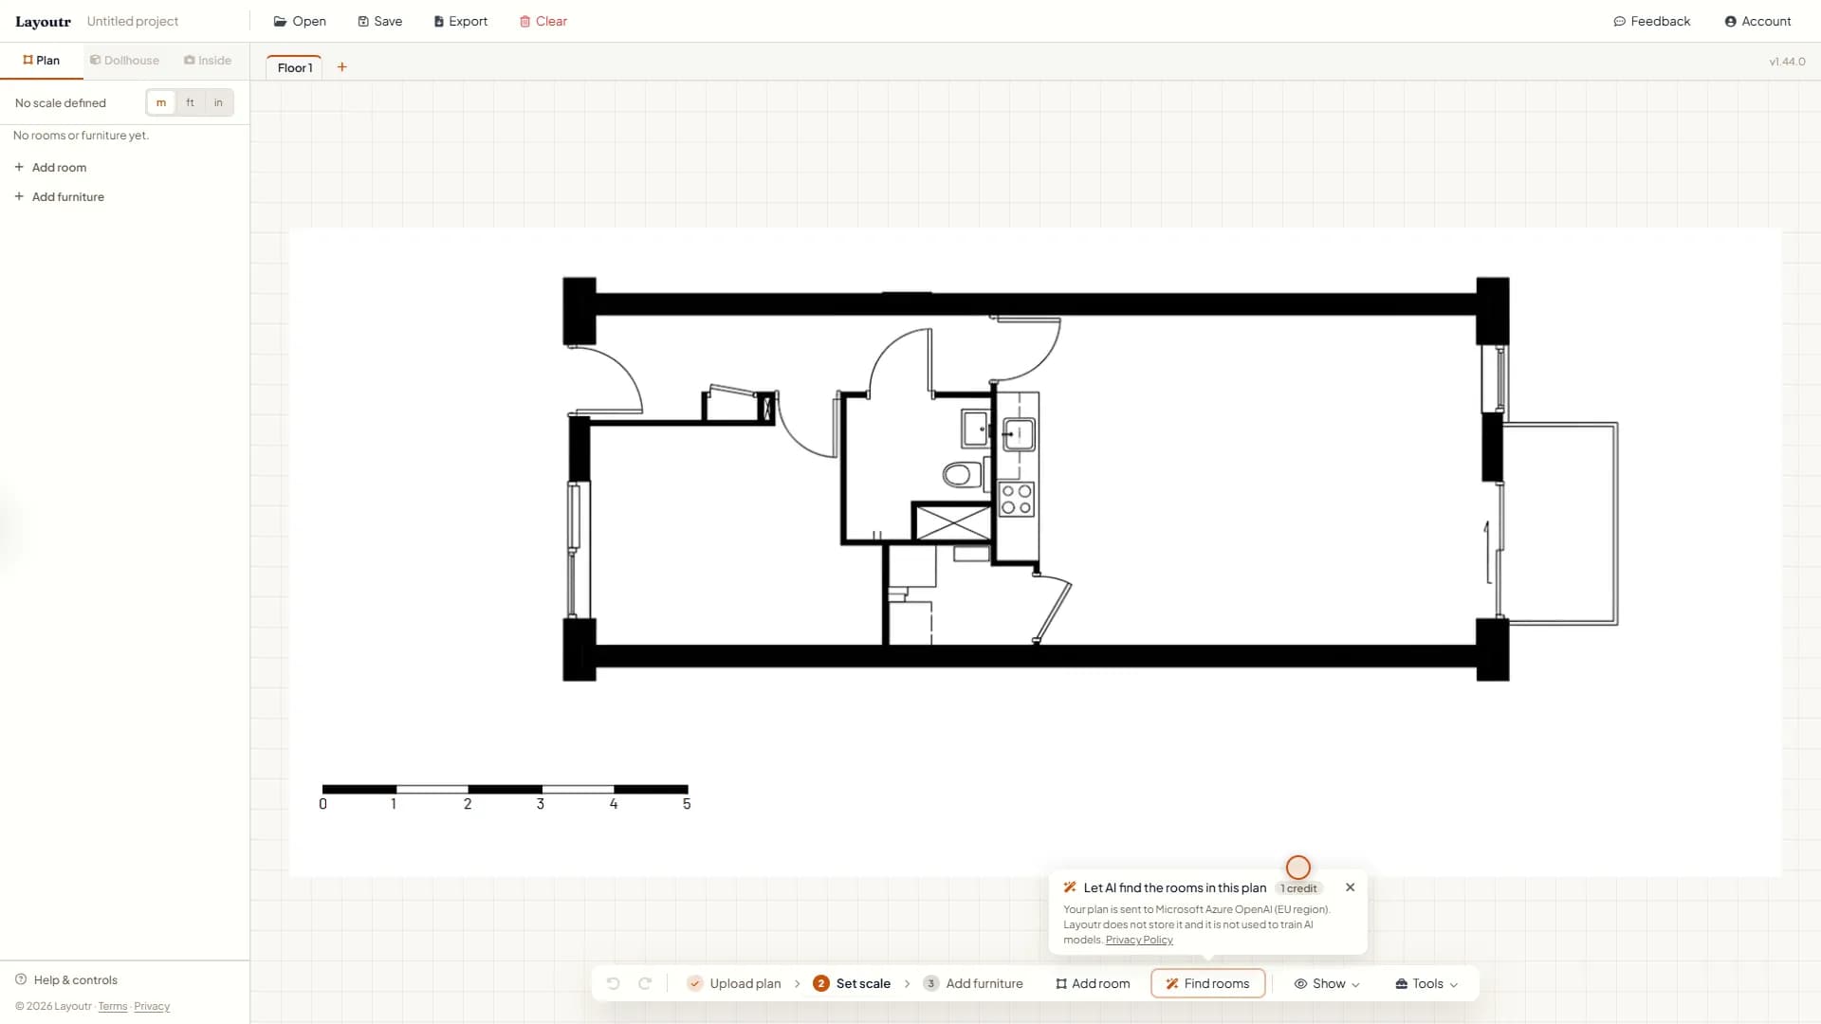Click the Help & controls label
Screen dimensions: 1821x1024
coord(76,979)
